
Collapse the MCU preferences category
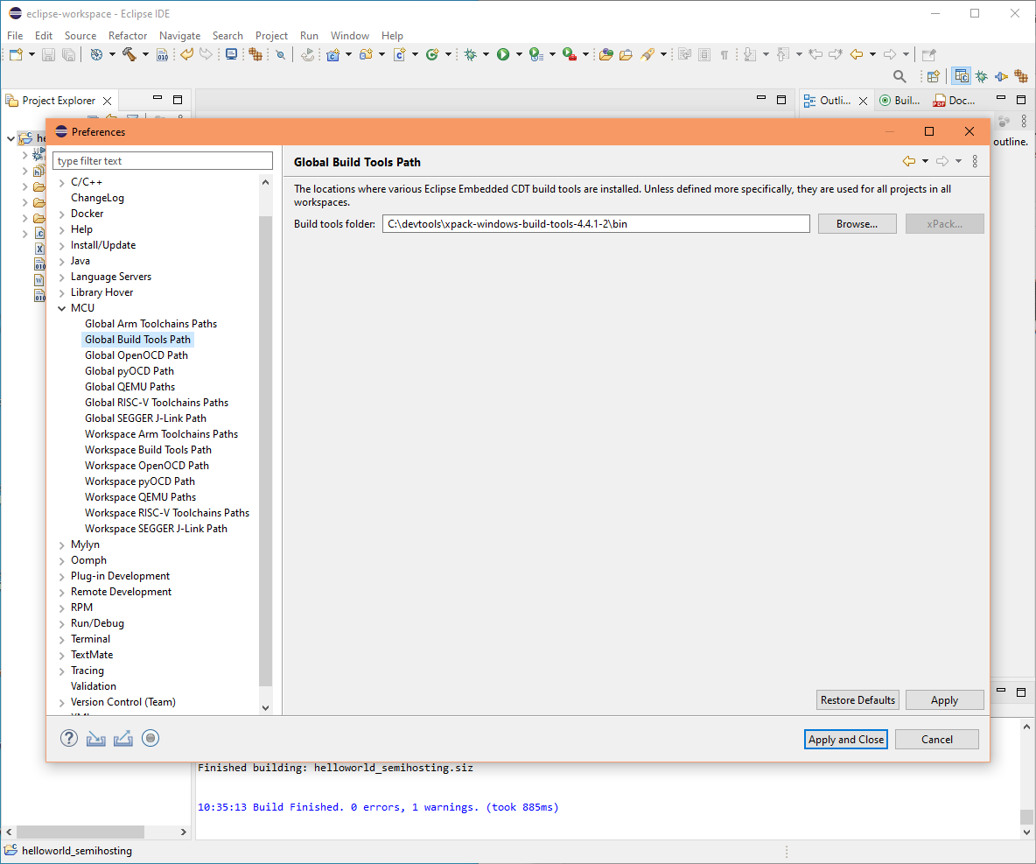pyautogui.click(x=61, y=308)
